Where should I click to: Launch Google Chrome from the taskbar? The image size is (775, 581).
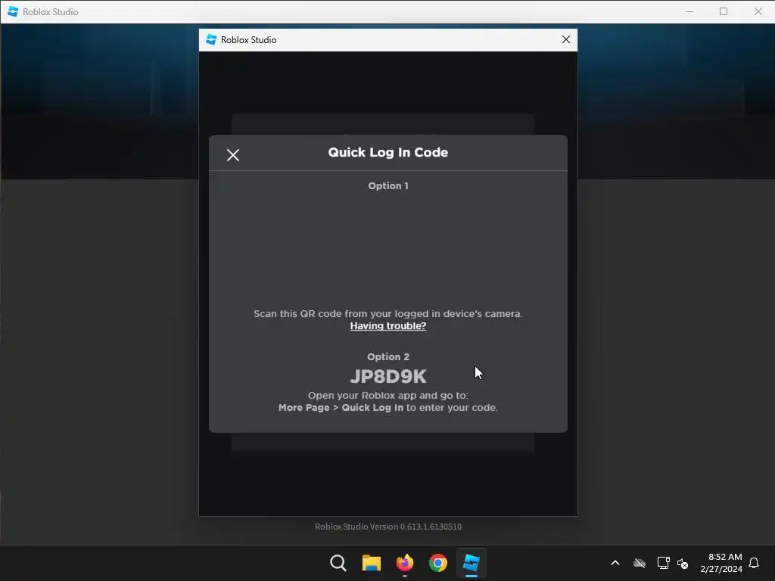click(x=438, y=563)
